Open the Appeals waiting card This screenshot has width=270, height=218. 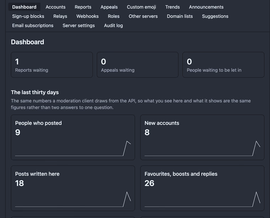137,65
